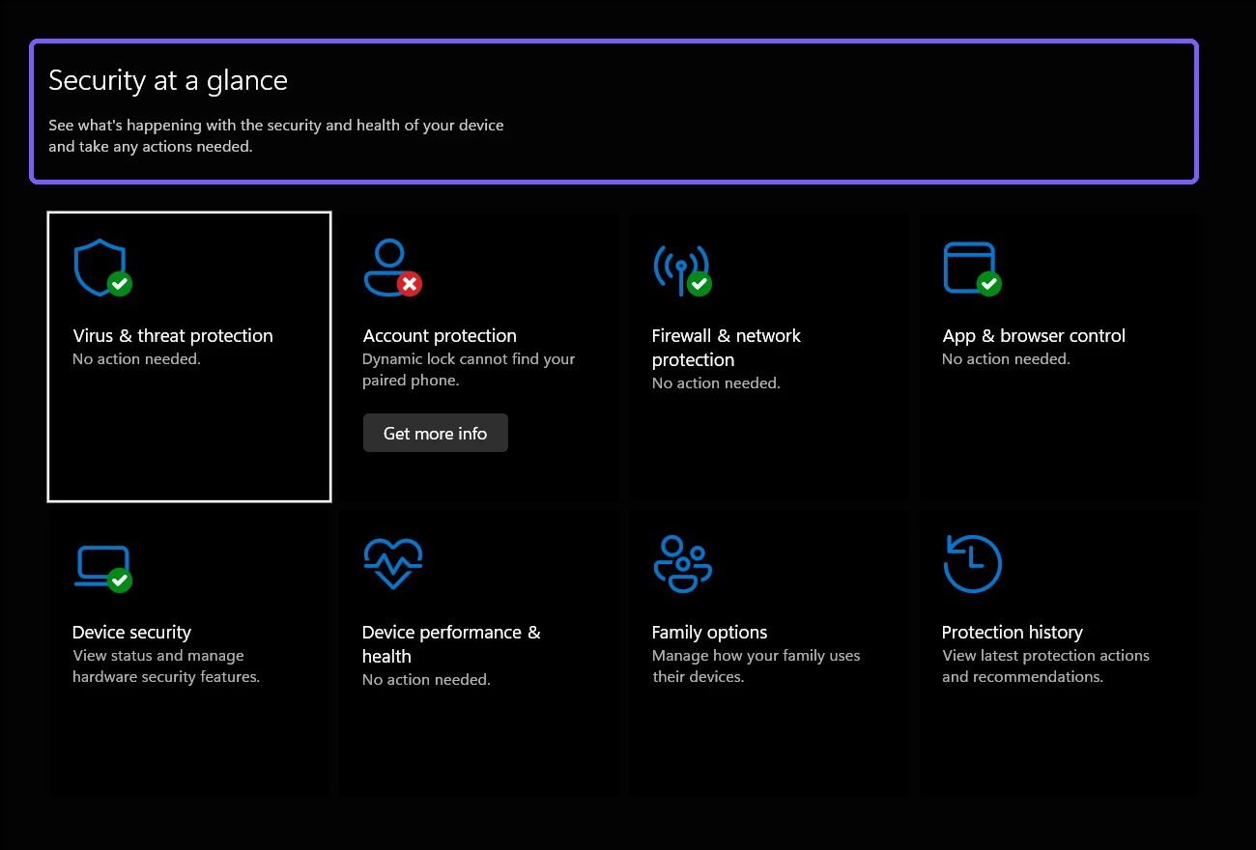
Task: Click the Get more info button
Action: 436,433
